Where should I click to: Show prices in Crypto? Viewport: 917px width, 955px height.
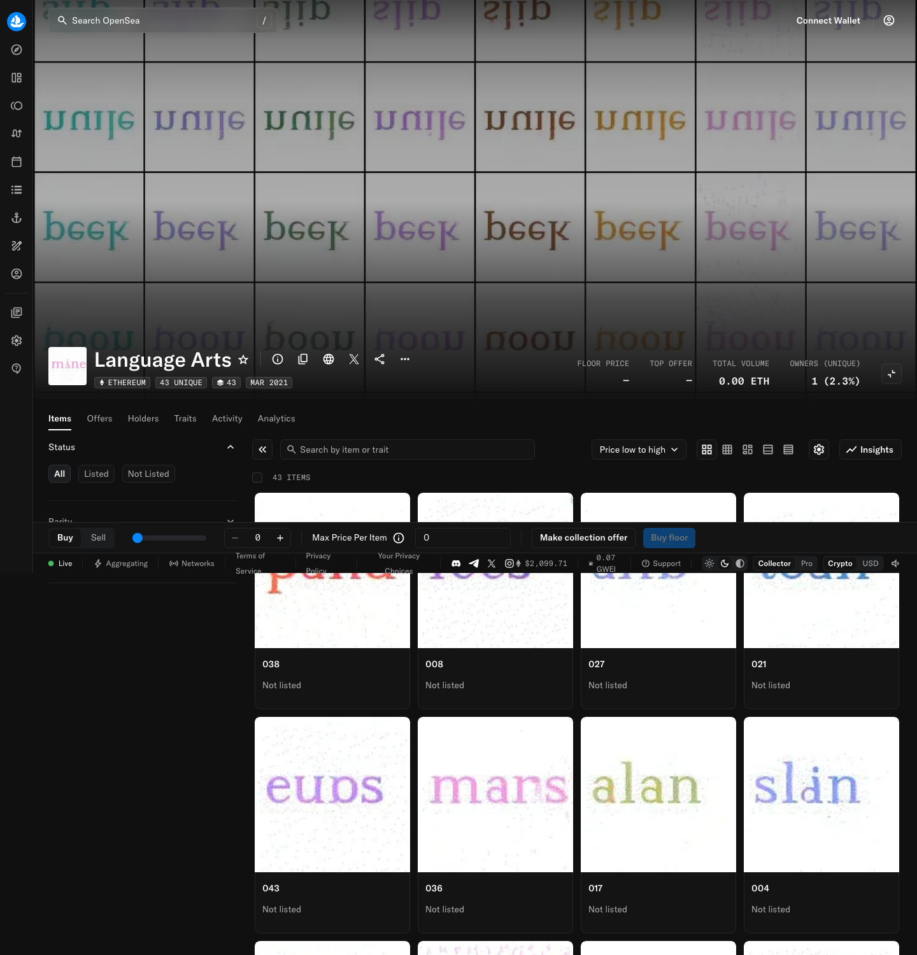tap(840, 563)
